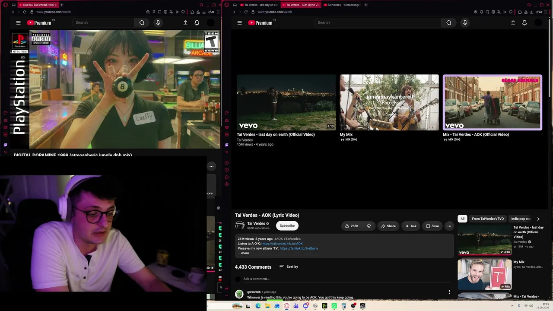Screen dimensions: 553x311
Task: Click #AOK hashtag in description
Action: coord(278,239)
